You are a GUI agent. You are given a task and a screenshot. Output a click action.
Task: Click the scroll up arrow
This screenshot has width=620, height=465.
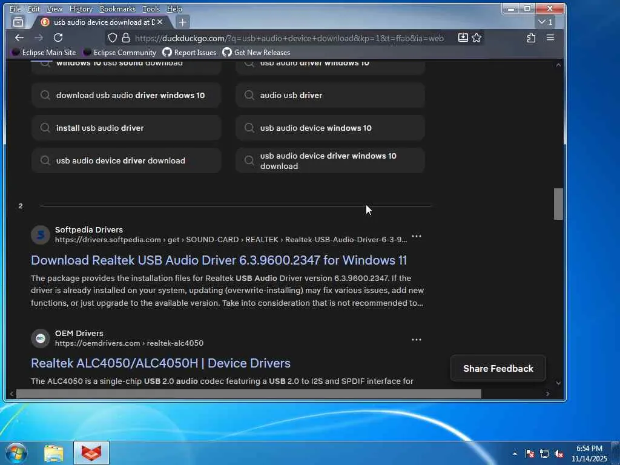[558, 64]
